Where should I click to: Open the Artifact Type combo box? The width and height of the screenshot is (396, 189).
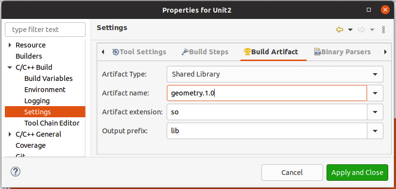click(x=275, y=74)
